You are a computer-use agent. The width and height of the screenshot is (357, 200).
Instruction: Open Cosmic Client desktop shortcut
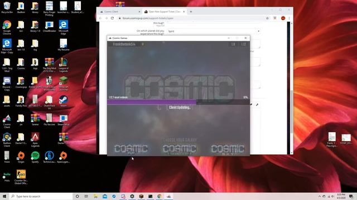(x=7, y=121)
